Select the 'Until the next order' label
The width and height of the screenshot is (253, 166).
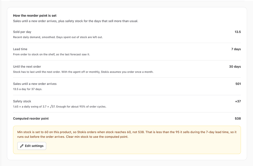coord(27,66)
